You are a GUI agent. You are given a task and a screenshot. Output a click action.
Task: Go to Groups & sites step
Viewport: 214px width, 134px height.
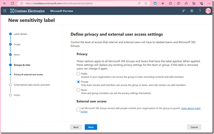point(22,65)
